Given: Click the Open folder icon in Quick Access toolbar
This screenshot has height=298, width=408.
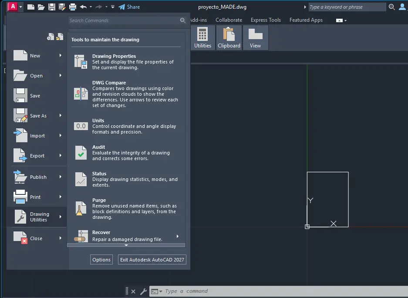Looking at the screenshot, I should (x=41, y=7).
